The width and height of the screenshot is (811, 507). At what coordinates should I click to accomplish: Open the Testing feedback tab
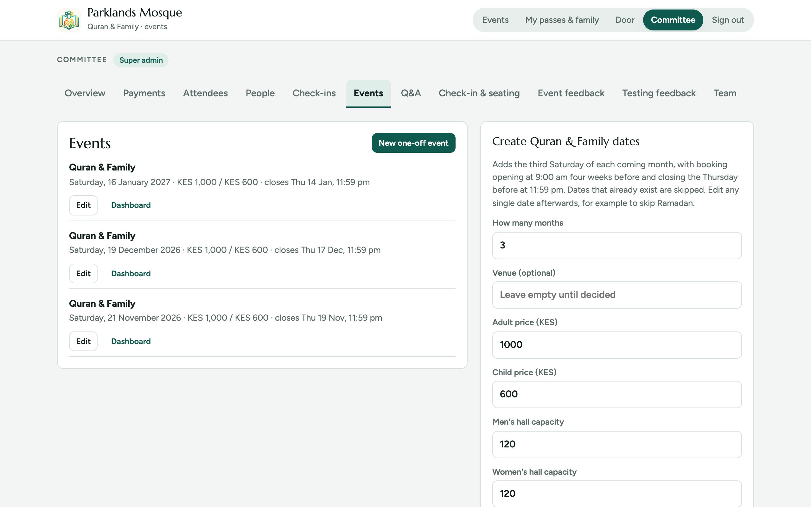[659, 93]
